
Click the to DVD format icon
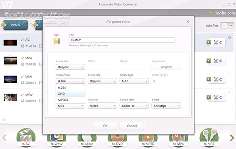click(x=117, y=140)
